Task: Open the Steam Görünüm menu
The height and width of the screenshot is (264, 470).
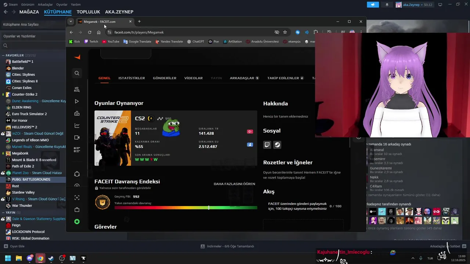Action: tap(28, 5)
